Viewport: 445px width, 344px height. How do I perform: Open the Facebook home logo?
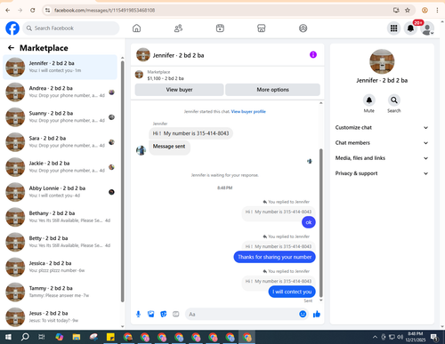12,28
